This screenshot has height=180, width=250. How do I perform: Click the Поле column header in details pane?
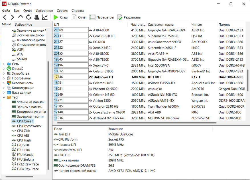click(80, 129)
